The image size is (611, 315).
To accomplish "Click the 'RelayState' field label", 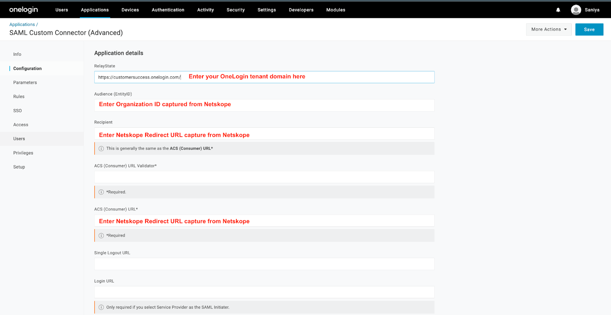I will point(105,66).
